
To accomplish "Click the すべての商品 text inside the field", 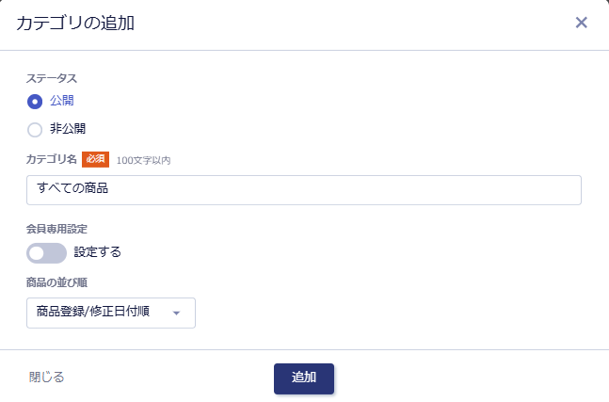I will tap(72, 188).
